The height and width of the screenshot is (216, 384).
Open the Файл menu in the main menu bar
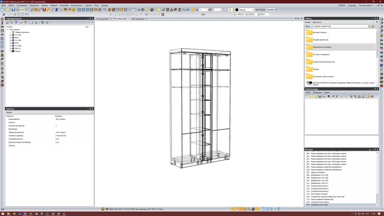pyautogui.click(x=4, y=5)
